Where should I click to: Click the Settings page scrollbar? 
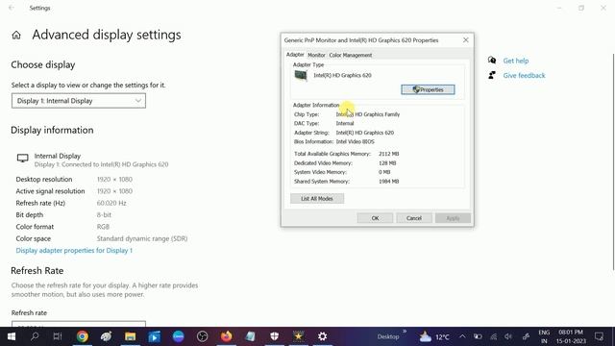[613, 161]
